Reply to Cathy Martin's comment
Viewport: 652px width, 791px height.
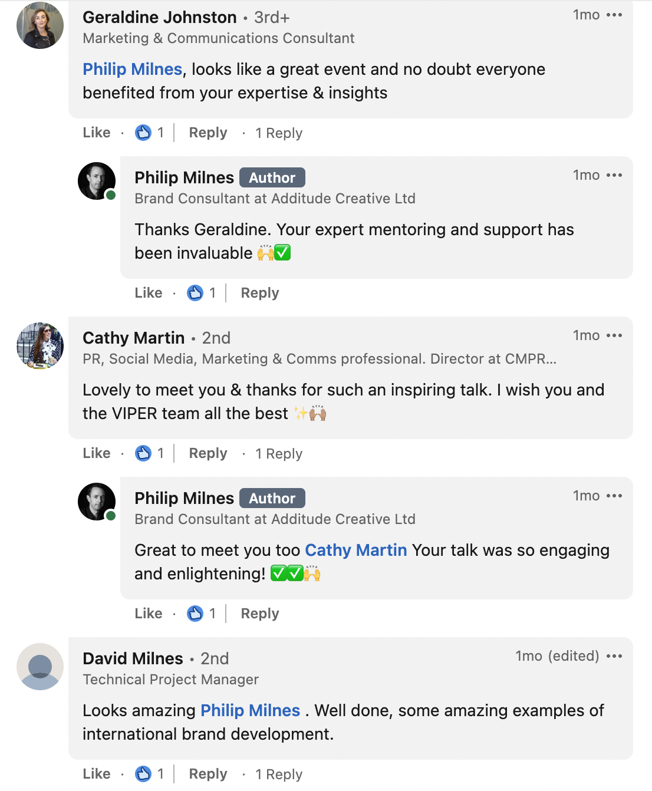[x=208, y=453]
